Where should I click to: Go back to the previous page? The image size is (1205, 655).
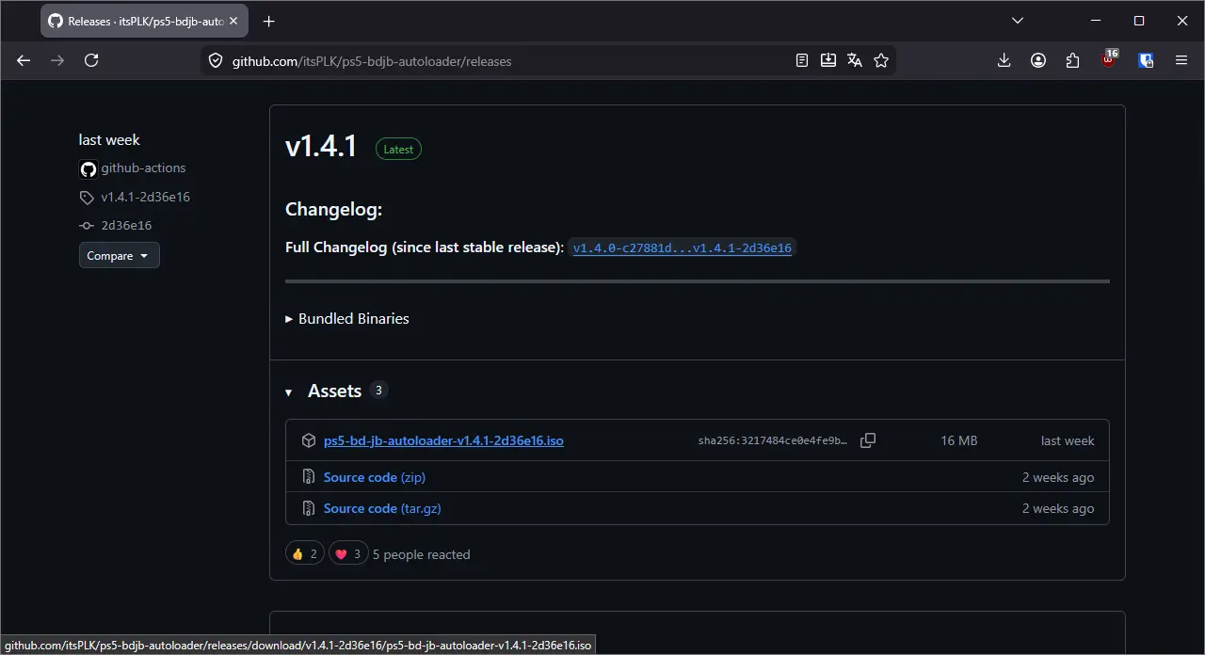tap(24, 60)
